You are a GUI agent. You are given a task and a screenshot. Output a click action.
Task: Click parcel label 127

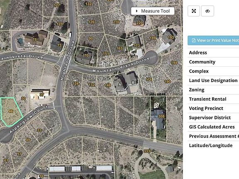point(57,5)
